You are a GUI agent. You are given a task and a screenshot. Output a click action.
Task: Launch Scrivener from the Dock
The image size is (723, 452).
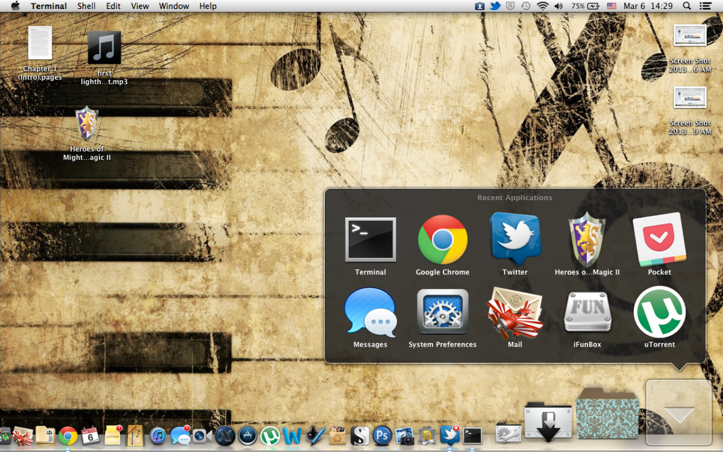pos(360,436)
